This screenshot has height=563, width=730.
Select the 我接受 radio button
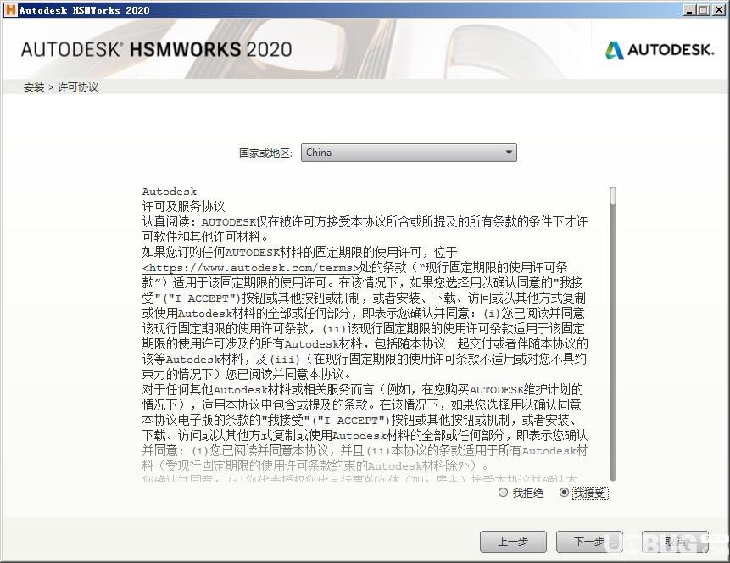point(564,493)
